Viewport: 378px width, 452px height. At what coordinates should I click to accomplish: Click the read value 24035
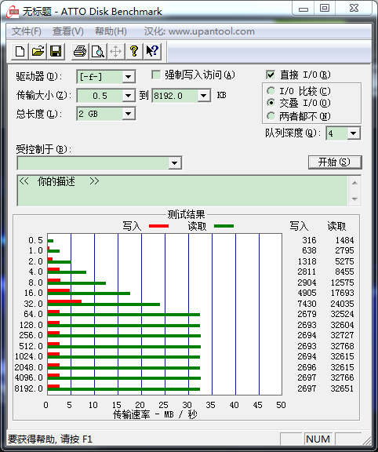(342, 304)
